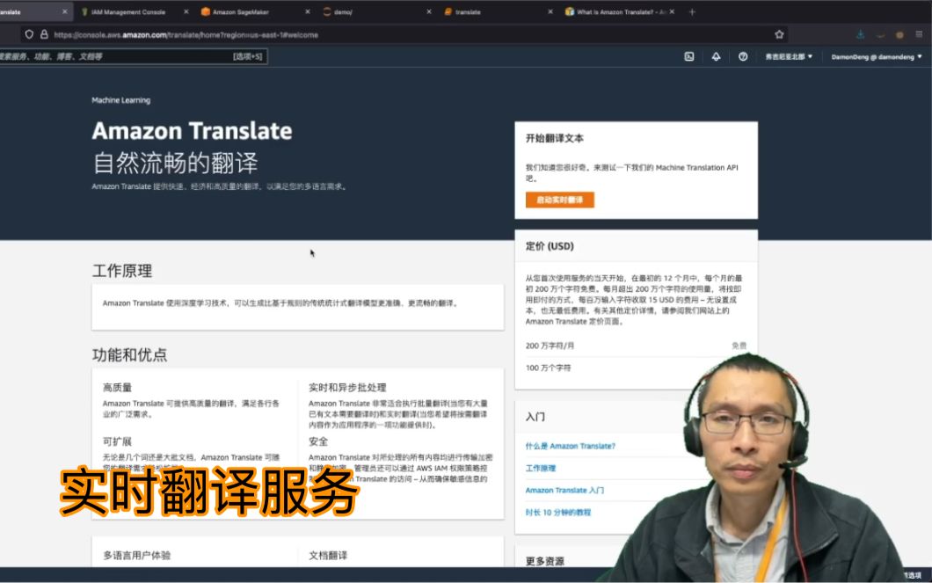Screen dimensions: 932x583
Task: Switch to the demo/ tab
Action: pos(343,12)
